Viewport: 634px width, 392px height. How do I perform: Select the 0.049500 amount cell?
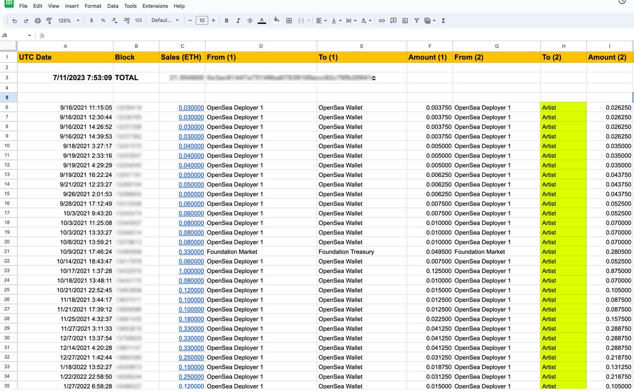tap(430, 252)
